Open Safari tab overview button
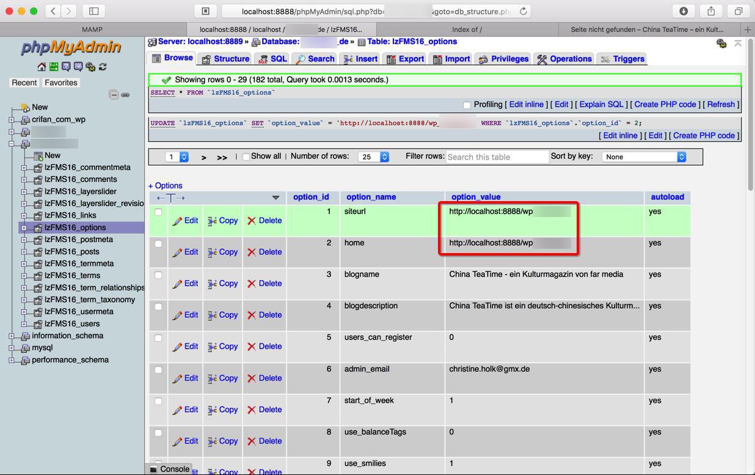The height and width of the screenshot is (475, 755). click(x=739, y=11)
